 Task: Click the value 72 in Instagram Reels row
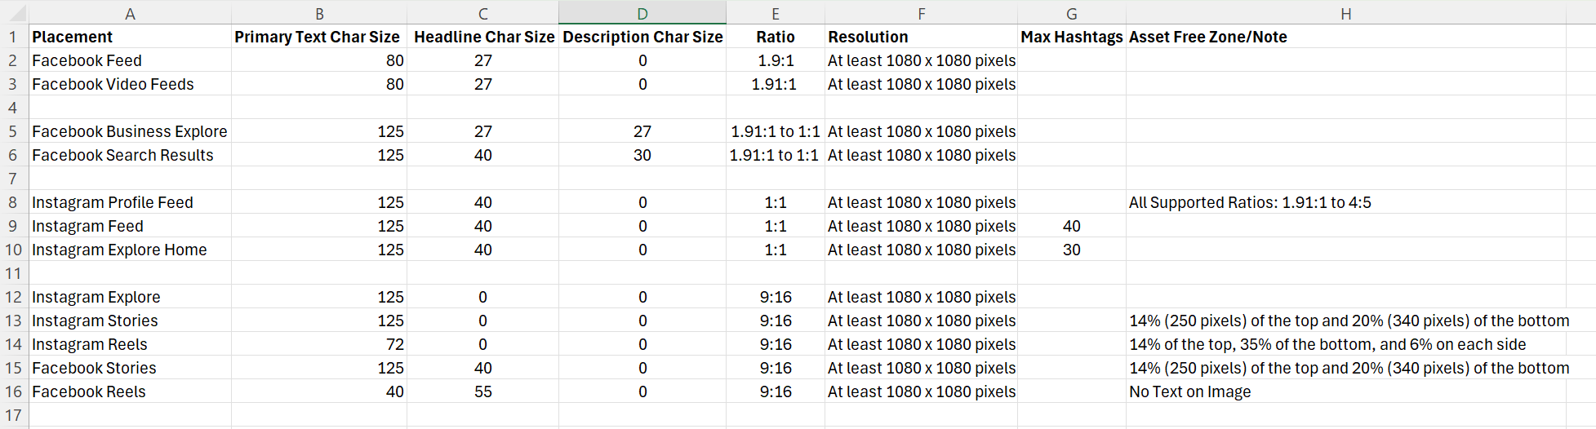point(394,344)
